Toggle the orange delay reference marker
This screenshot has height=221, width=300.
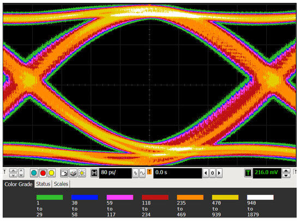click(149, 172)
